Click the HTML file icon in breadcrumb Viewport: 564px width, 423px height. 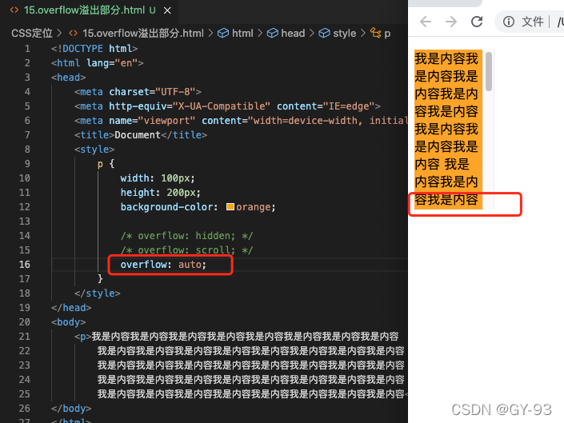[x=73, y=34]
